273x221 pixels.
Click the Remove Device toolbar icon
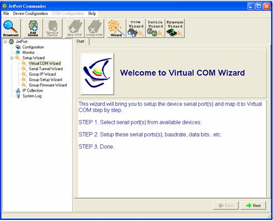53,28
